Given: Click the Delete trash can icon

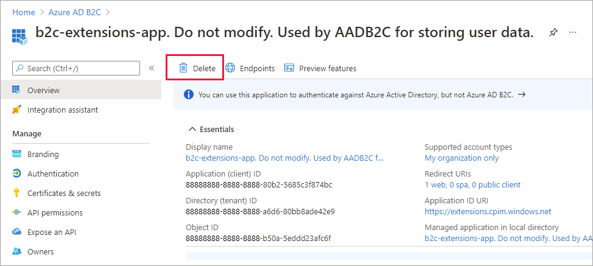Looking at the screenshot, I should [183, 68].
